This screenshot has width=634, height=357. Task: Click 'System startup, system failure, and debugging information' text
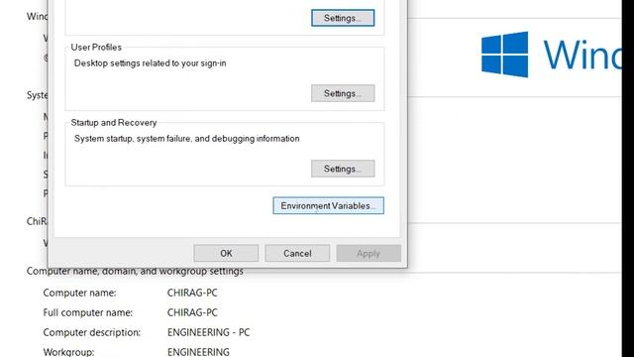tap(187, 139)
